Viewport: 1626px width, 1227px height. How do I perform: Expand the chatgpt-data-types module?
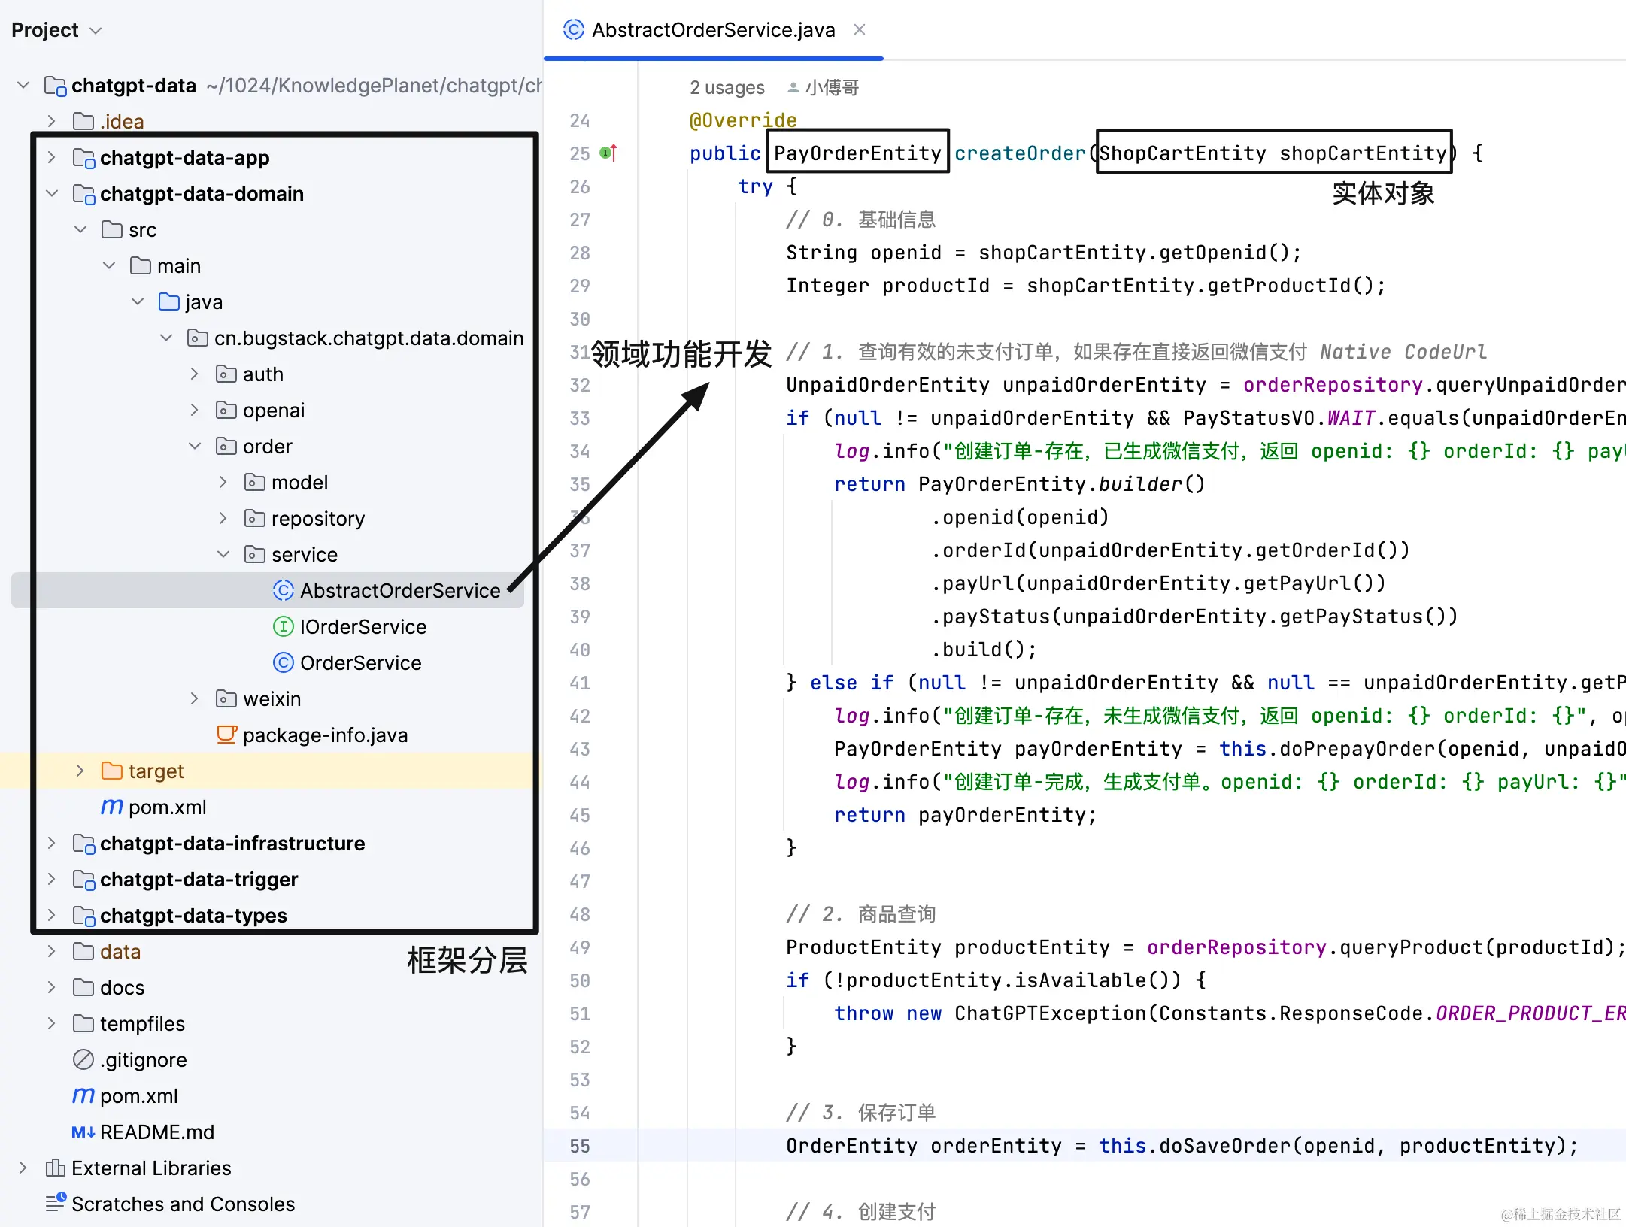point(51,915)
